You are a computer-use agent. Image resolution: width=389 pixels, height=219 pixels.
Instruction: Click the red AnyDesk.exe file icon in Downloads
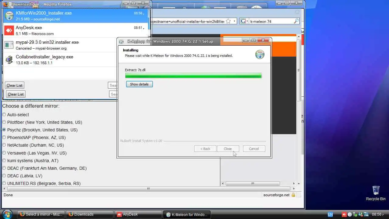(9, 30)
